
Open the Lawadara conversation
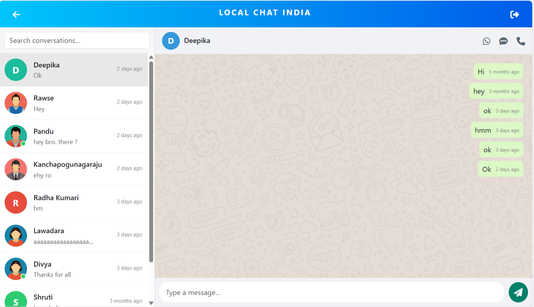pos(74,236)
